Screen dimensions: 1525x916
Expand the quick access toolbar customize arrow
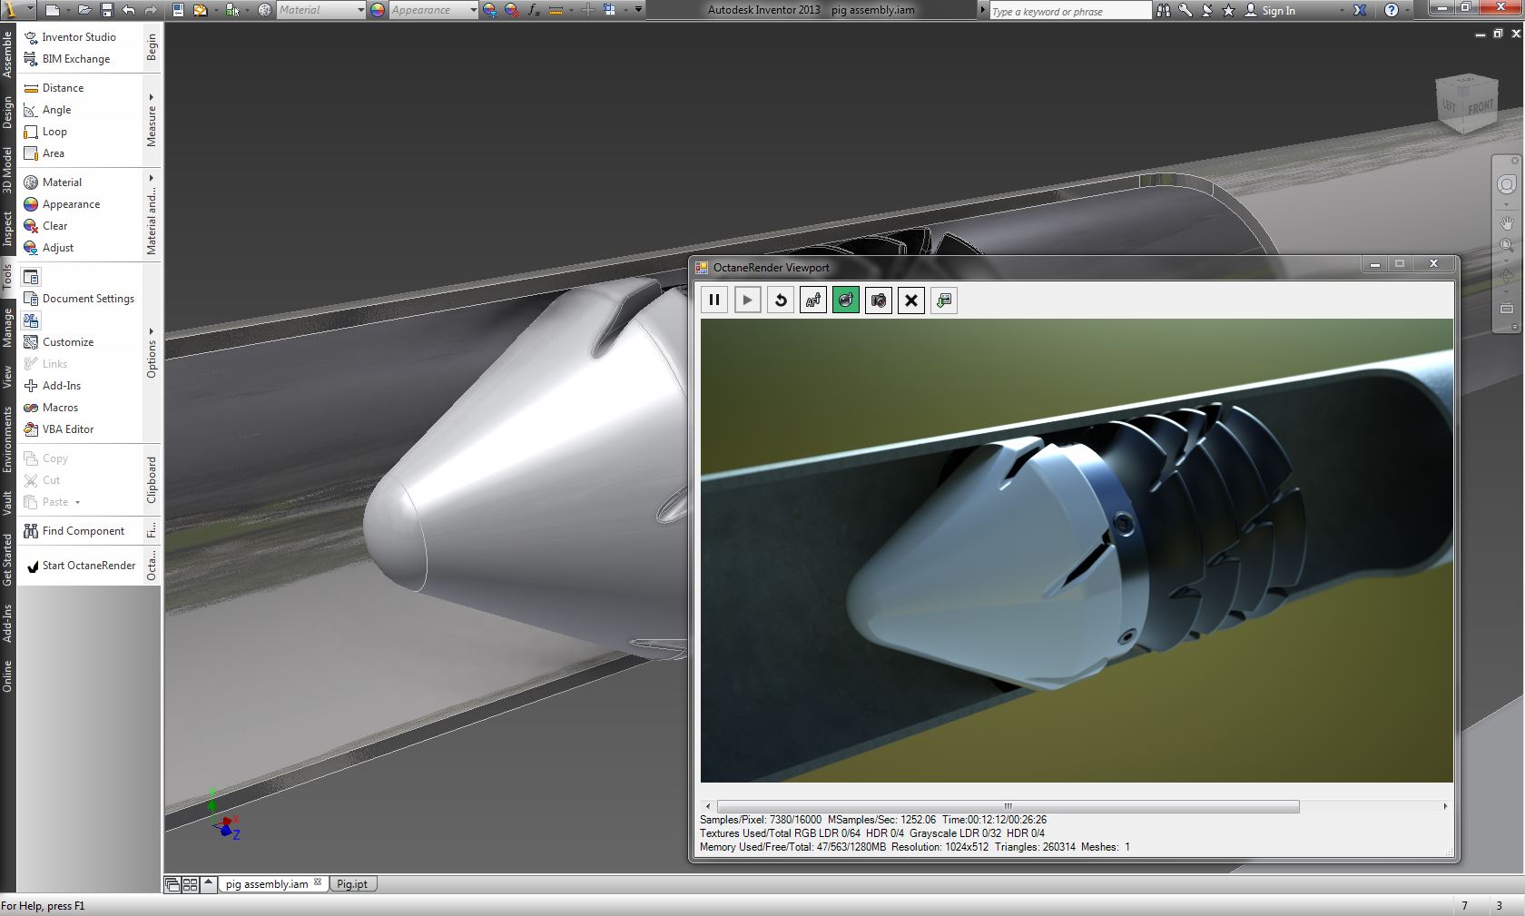click(639, 10)
